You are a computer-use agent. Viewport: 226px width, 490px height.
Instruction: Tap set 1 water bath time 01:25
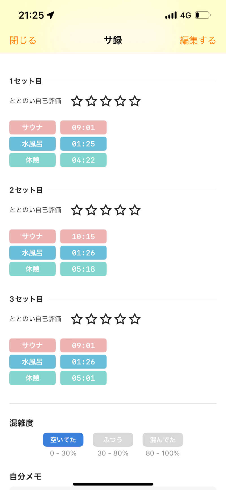point(83,144)
